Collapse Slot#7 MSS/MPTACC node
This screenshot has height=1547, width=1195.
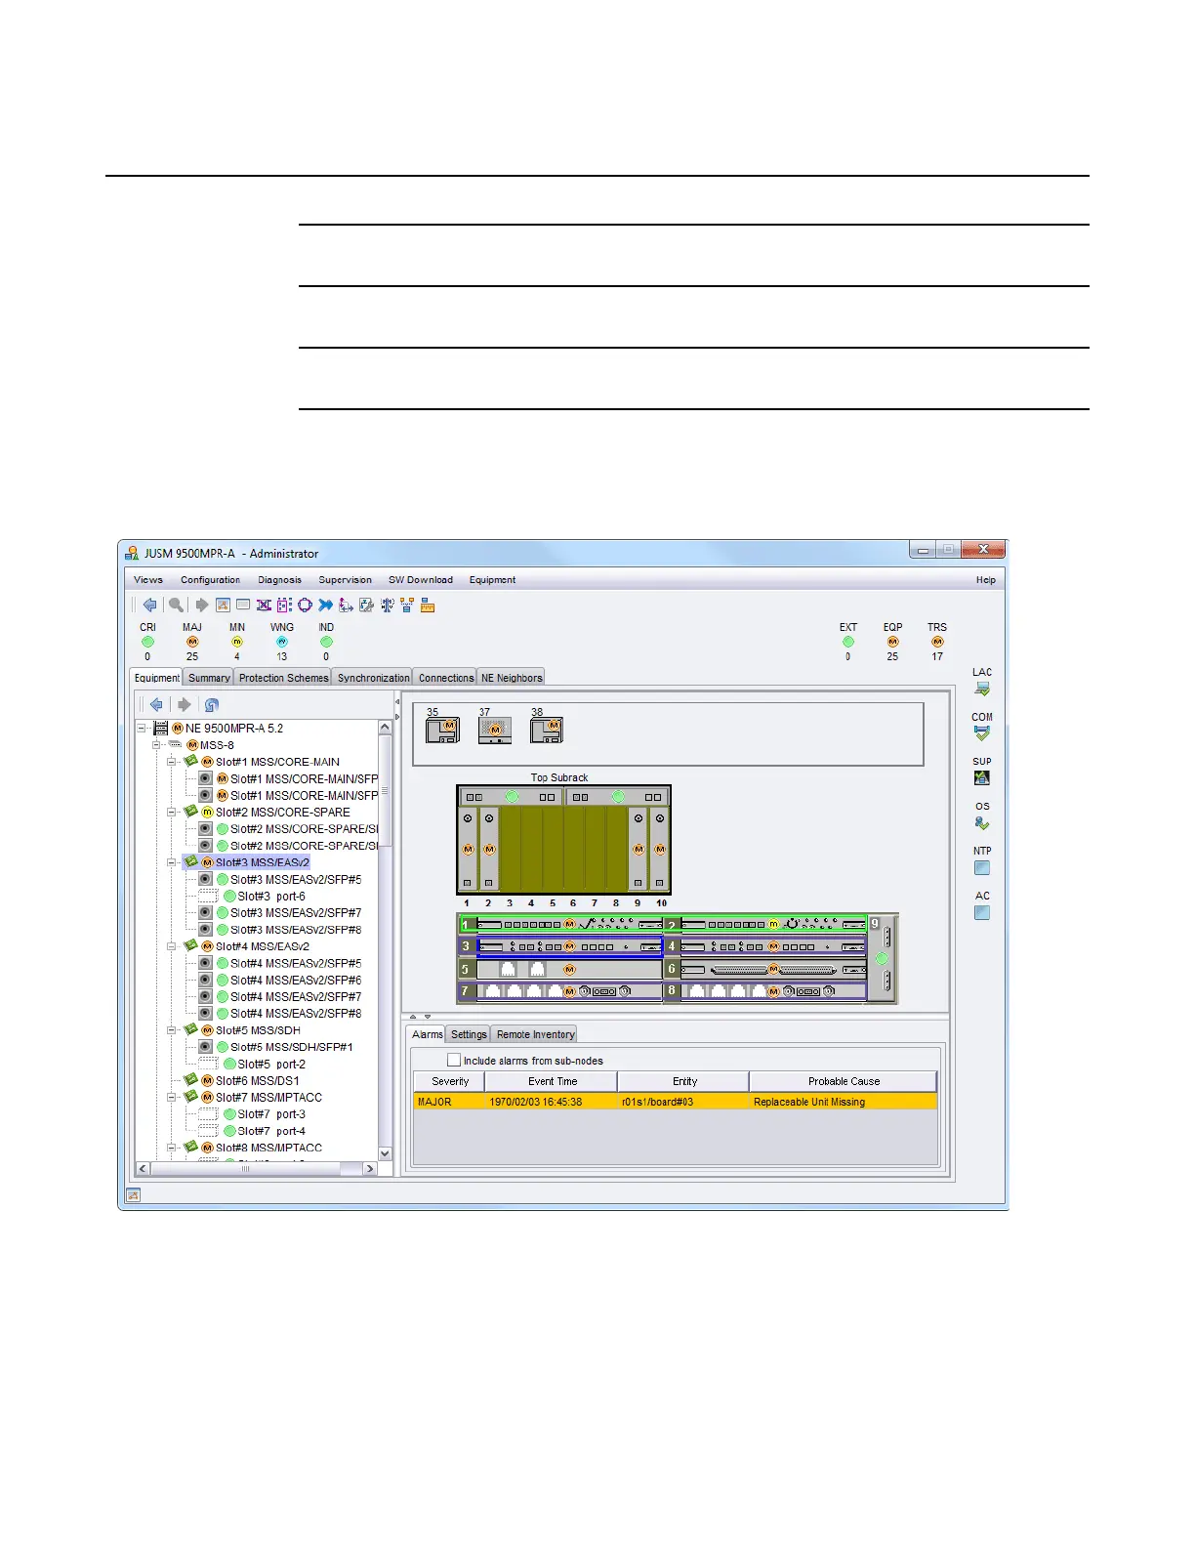[171, 1097]
